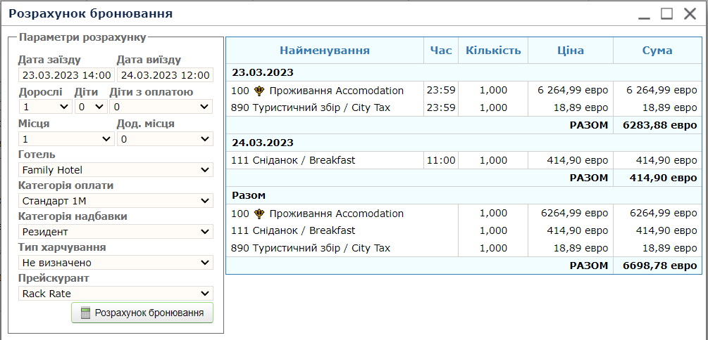Close the booking calculation dialog
The height and width of the screenshot is (340, 708).
689,13
